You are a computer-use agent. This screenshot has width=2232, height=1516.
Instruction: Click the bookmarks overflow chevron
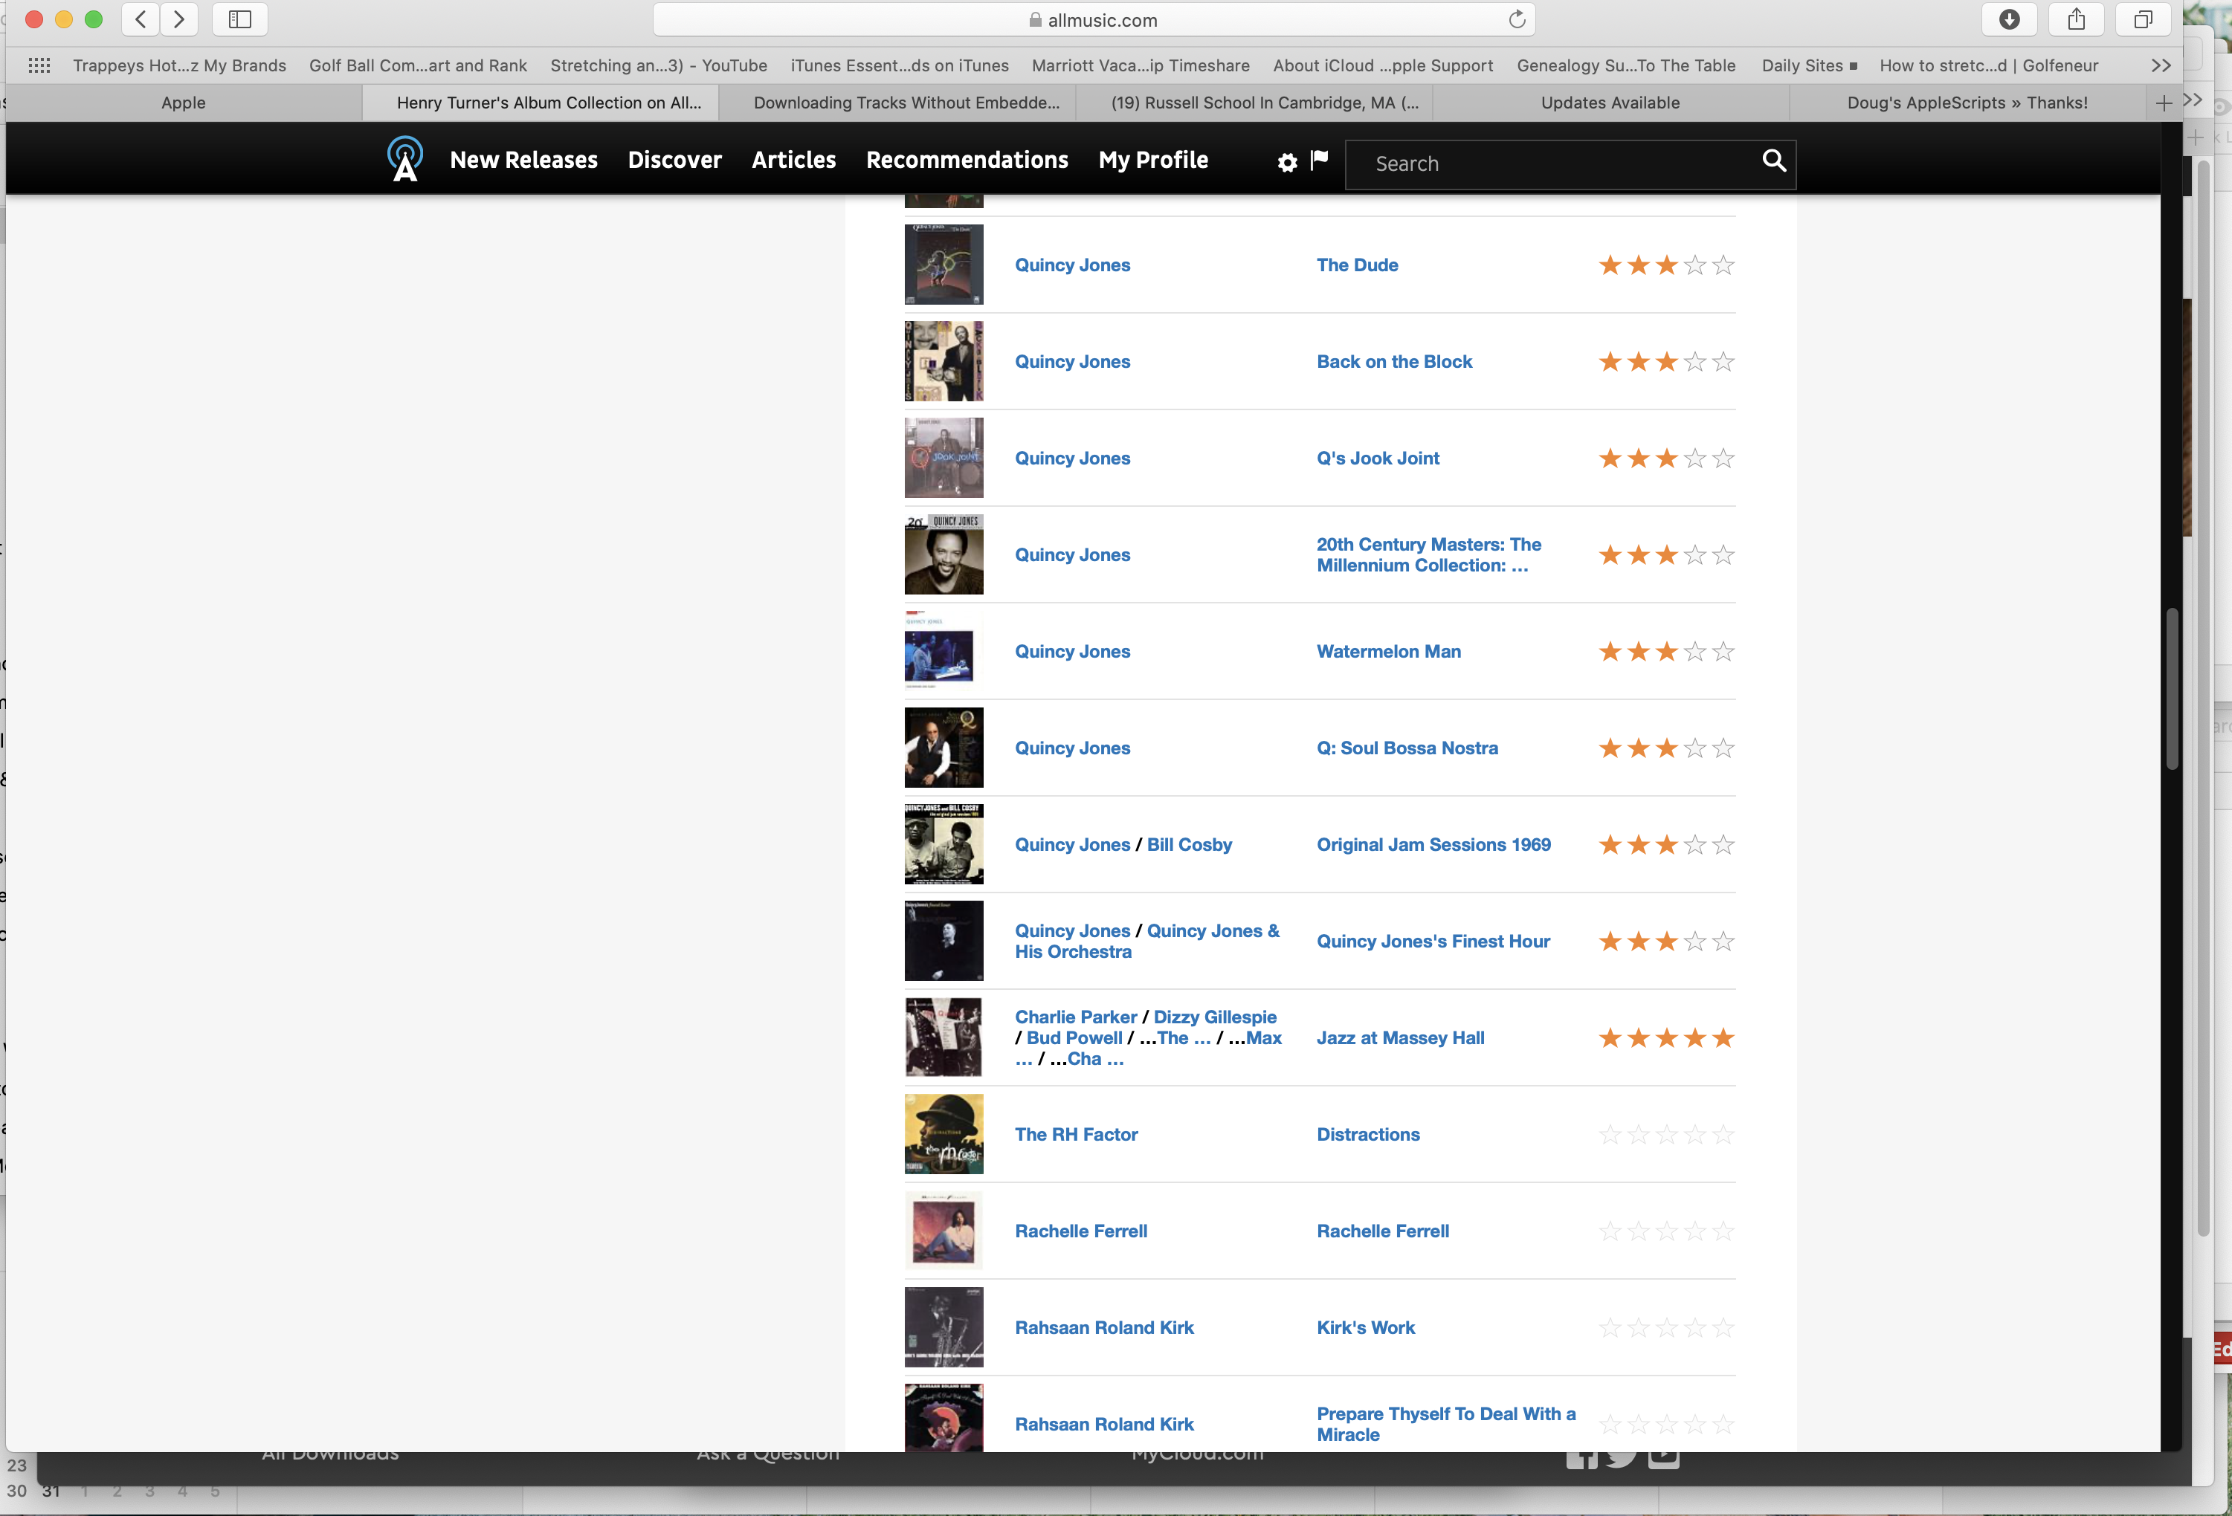point(2161,65)
